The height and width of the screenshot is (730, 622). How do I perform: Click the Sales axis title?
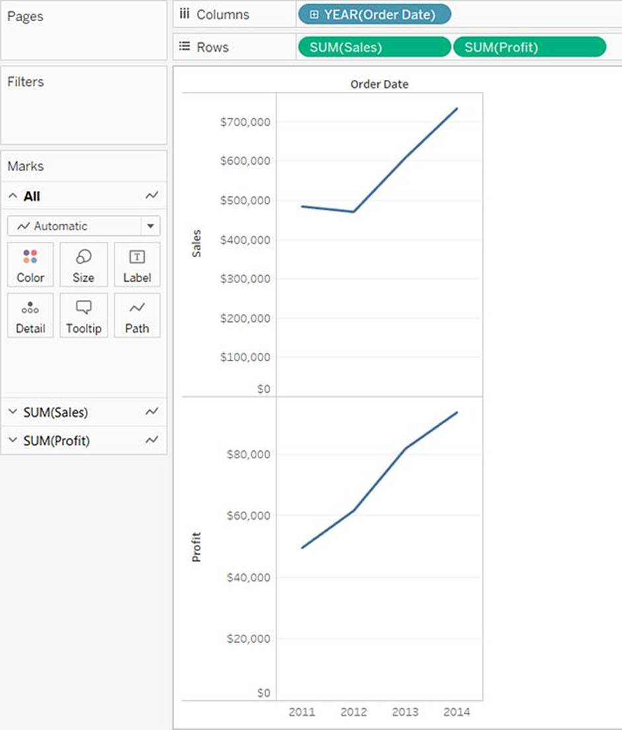(x=196, y=243)
